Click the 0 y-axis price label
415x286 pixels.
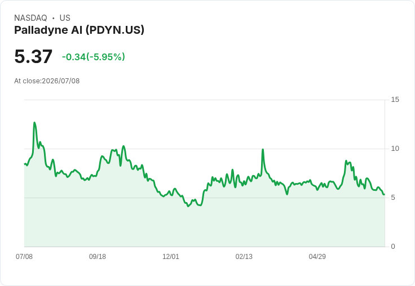pos(393,247)
